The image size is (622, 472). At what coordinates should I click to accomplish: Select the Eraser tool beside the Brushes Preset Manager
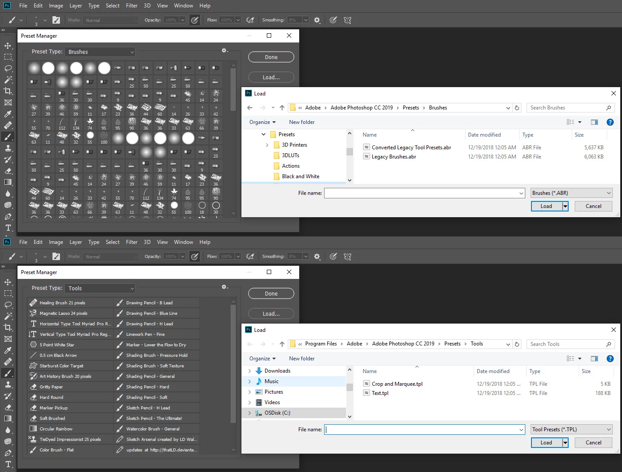(8, 171)
